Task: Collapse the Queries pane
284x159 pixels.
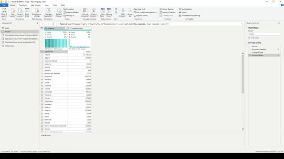Action: click(37, 23)
